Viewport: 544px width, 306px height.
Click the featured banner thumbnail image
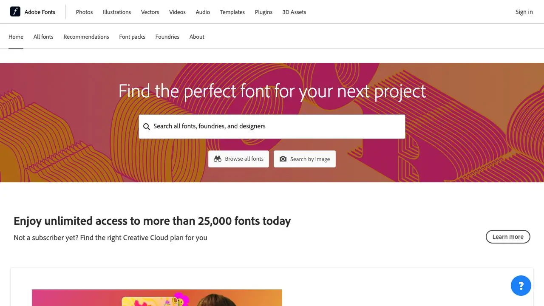coord(157,297)
